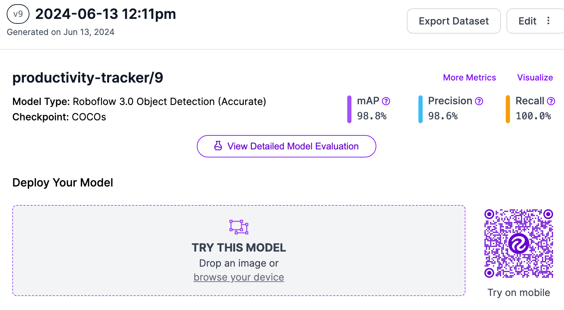Image resolution: width=564 pixels, height=310 pixels.
Task: Click the version title 2024-06-13 12:11pm
Action: [x=106, y=14]
